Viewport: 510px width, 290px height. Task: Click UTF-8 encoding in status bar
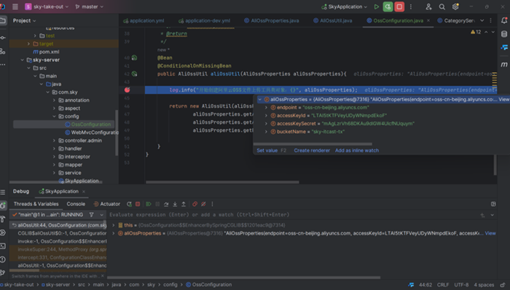461,285
